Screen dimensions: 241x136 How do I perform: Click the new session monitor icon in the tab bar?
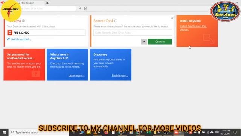pyautogui.click(x=47, y=3)
